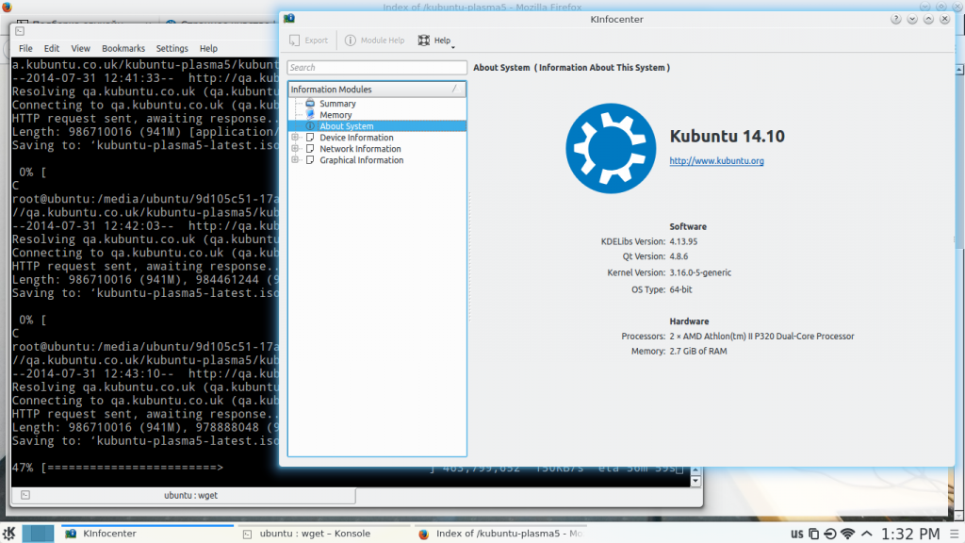This screenshot has width=965, height=543.
Task: Click the Memory chip icon
Action: [x=310, y=114]
